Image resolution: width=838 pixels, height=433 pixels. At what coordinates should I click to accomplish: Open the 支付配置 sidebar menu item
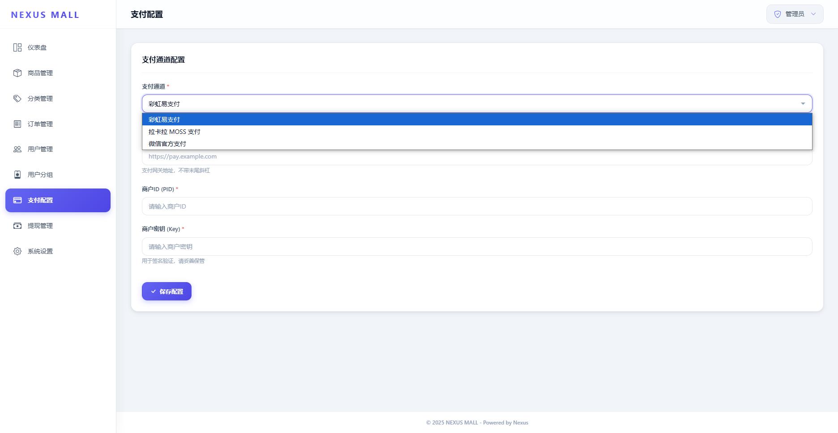coord(58,200)
